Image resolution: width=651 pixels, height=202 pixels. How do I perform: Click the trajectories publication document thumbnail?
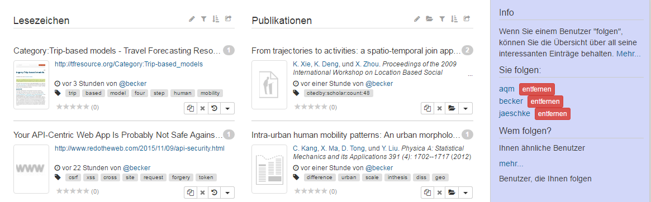(269, 85)
